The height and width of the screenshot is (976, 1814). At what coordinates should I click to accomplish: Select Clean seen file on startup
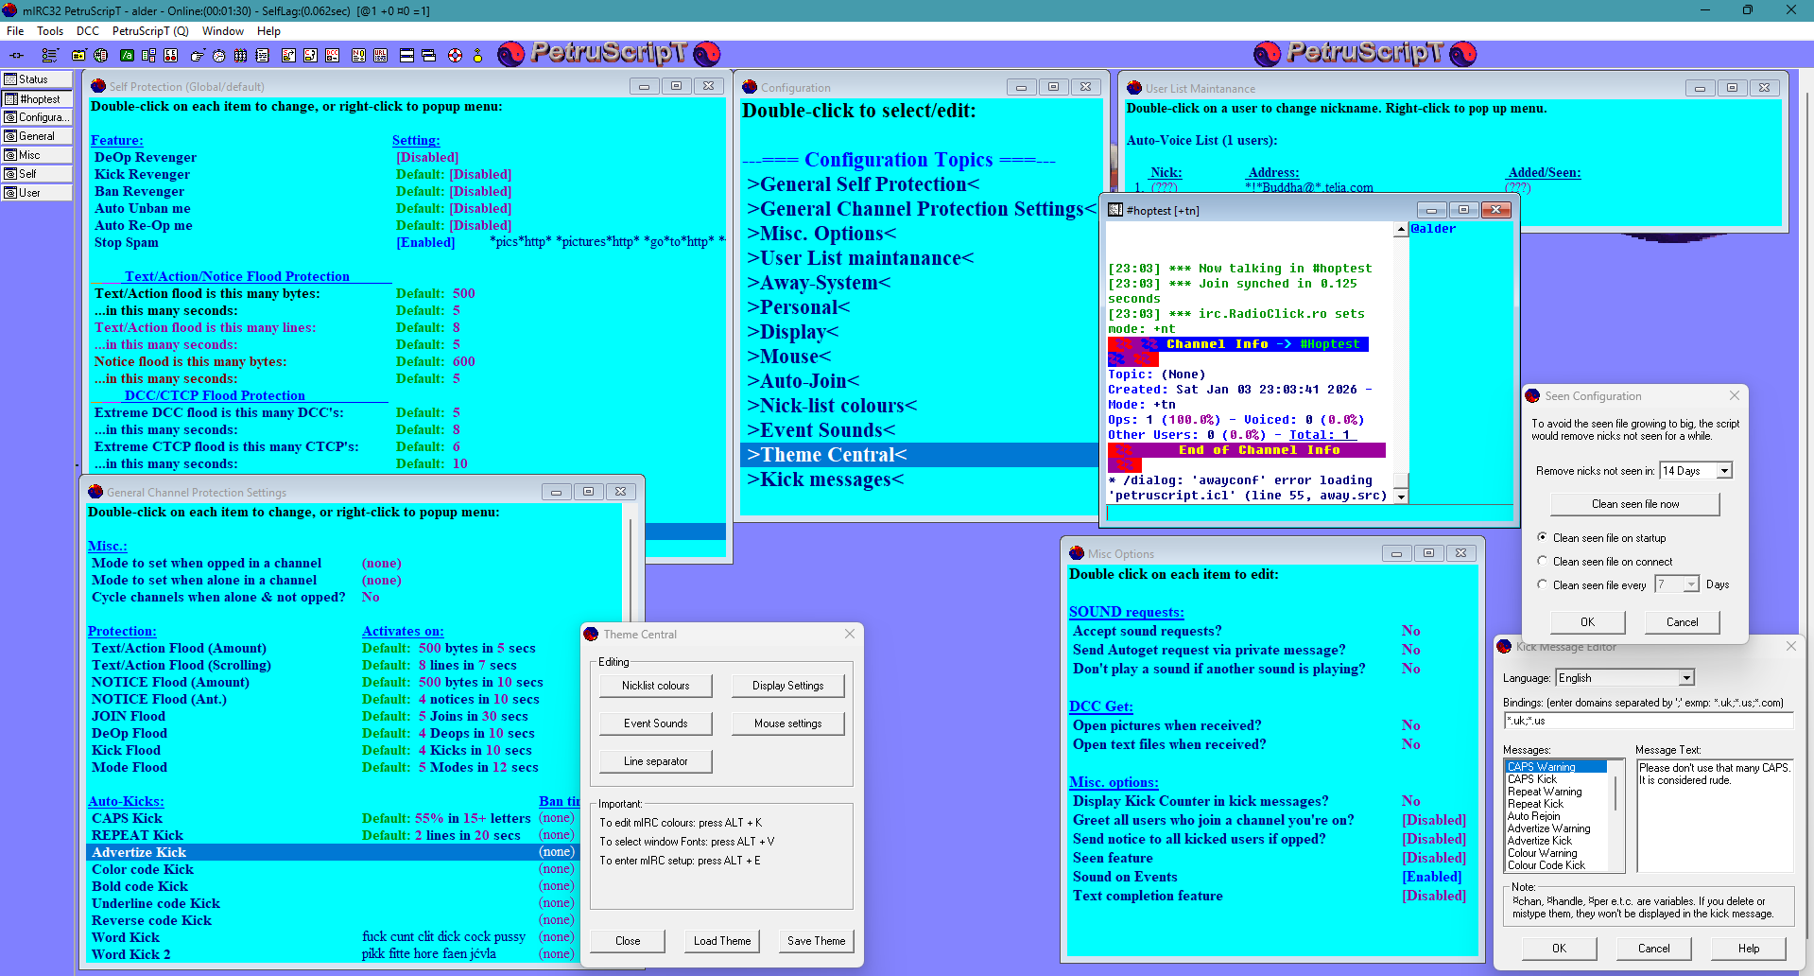point(1543,537)
